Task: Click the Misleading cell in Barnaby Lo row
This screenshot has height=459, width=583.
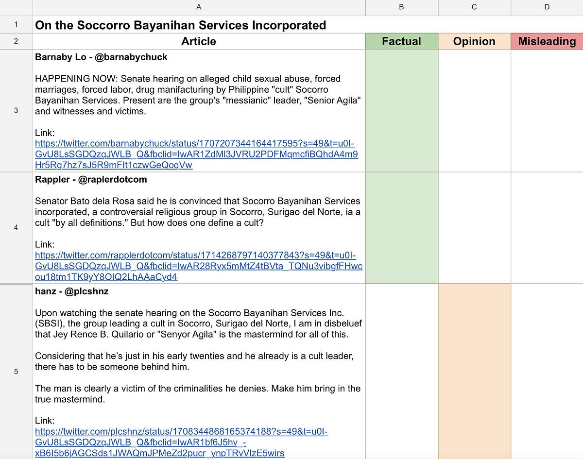Action: pyautogui.click(x=547, y=110)
